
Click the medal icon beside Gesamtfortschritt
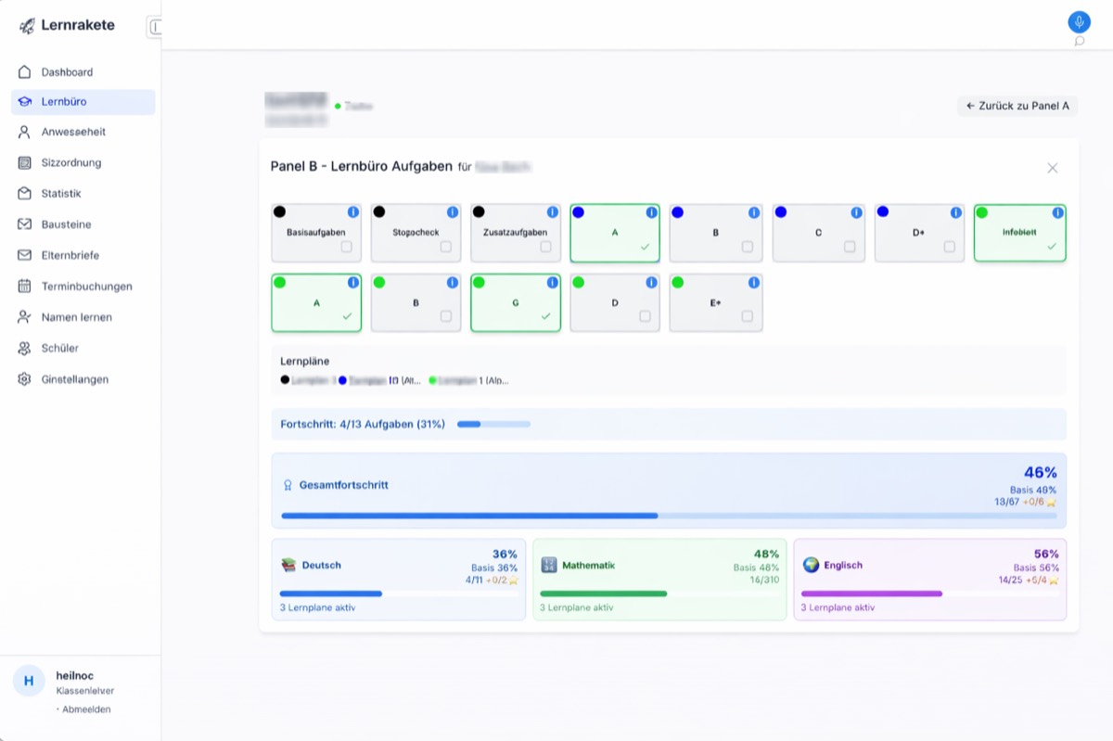click(288, 485)
